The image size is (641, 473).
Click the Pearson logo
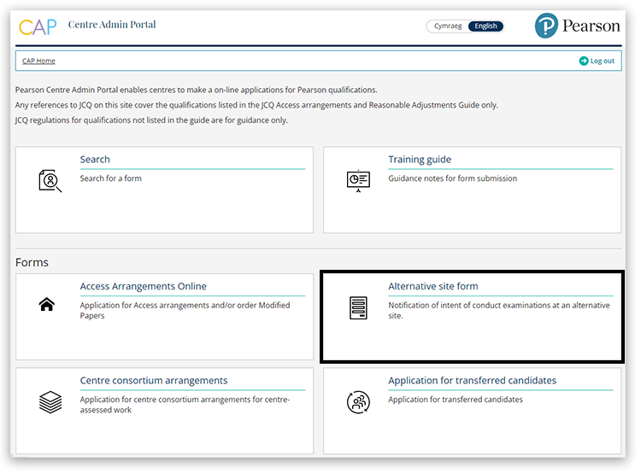[x=578, y=26]
